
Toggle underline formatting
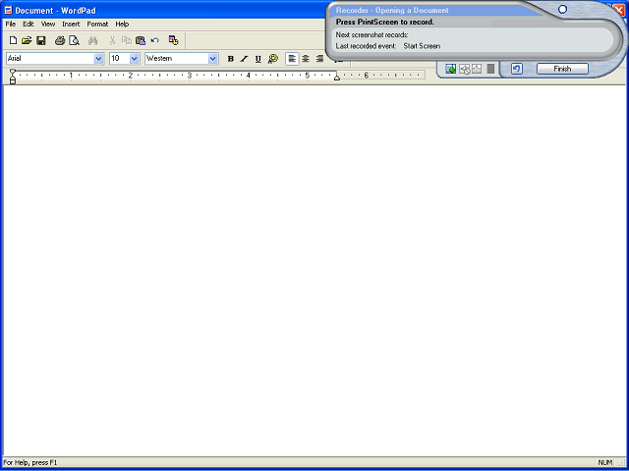pos(257,59)
